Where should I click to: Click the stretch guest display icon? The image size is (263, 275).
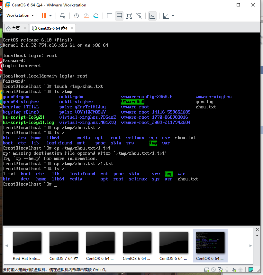(166, 16)
